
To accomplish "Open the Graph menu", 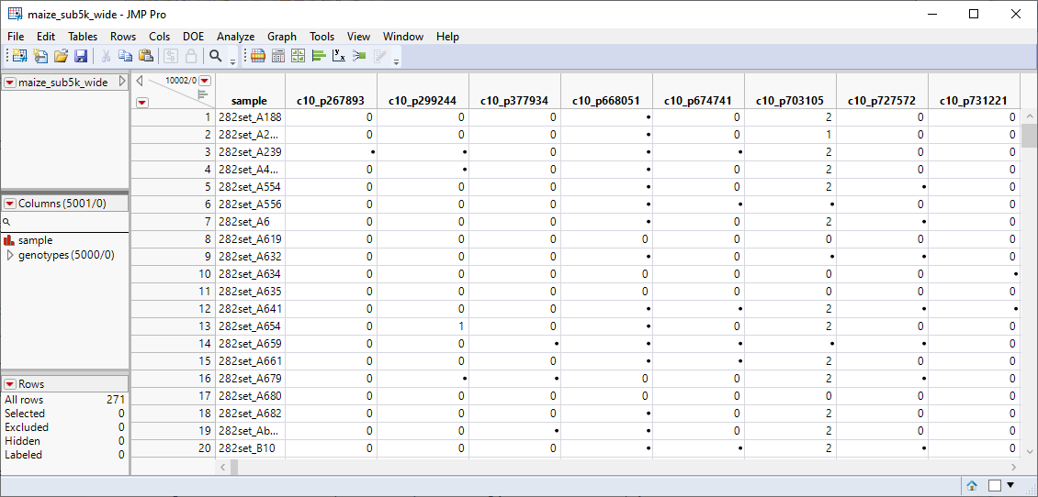I will tap(282, 37).
